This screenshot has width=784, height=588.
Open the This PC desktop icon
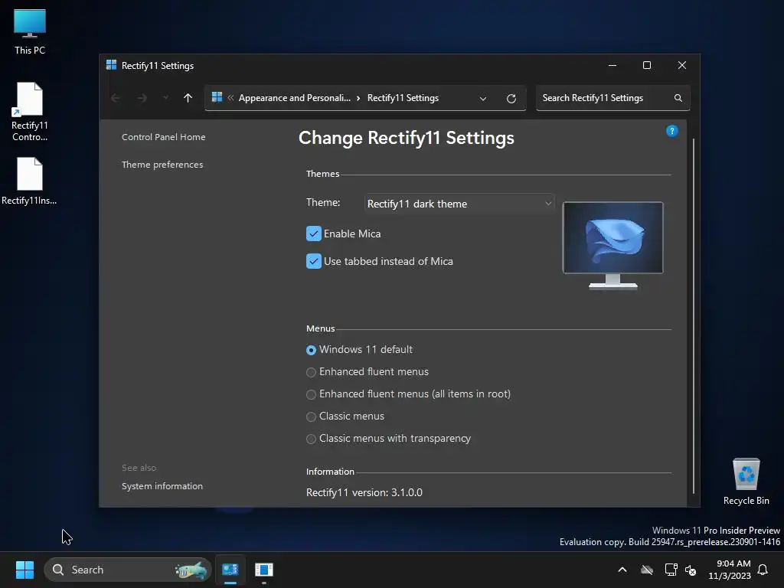point(30,31)
